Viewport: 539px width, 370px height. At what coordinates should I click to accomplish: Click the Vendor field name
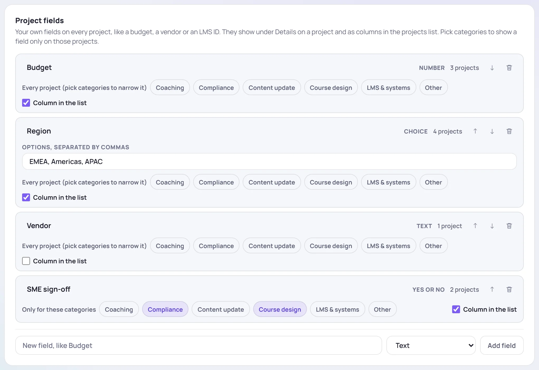pyautogui.click(x=39, y=226)
